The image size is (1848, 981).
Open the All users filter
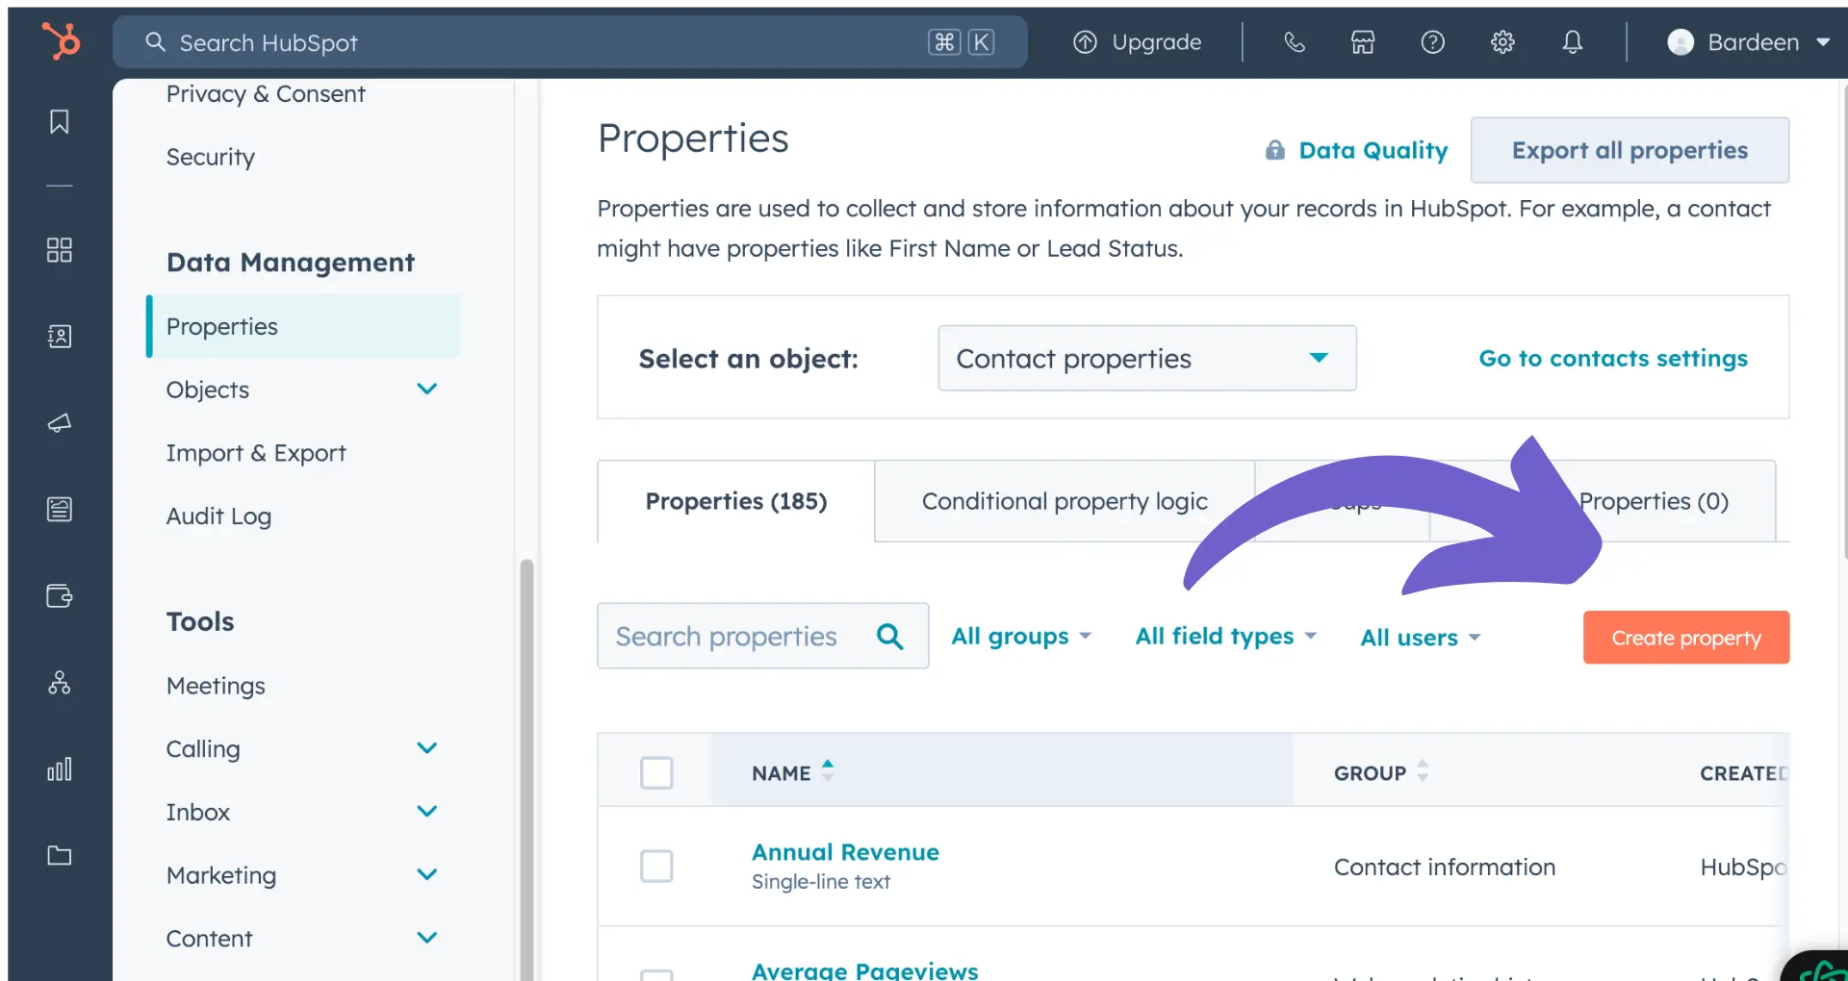(x=1421, y=638)
